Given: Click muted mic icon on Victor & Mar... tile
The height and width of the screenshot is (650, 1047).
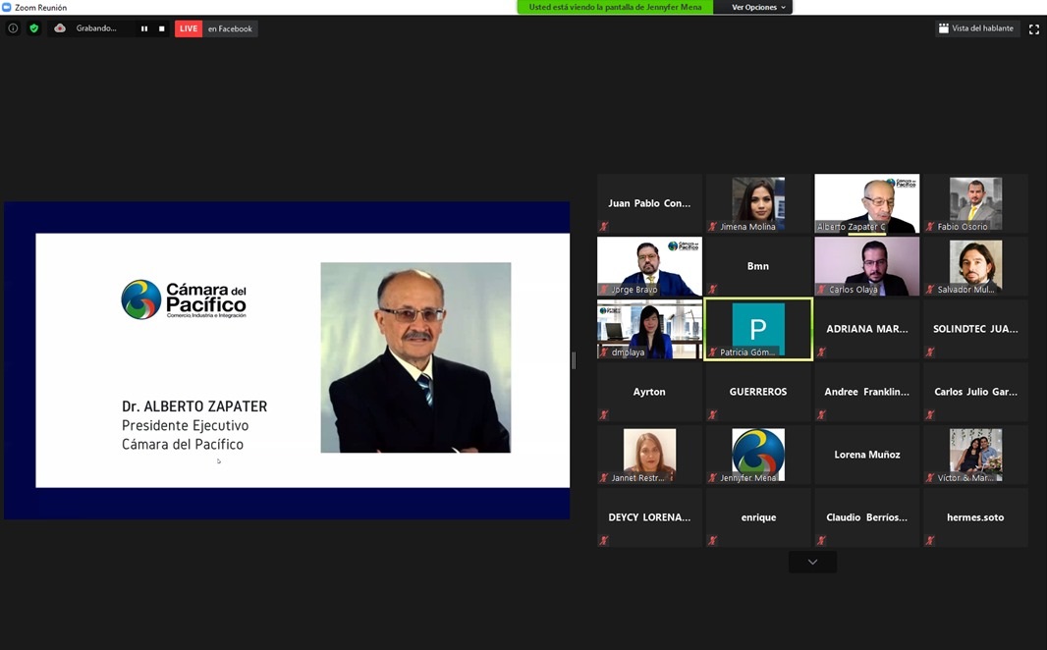Looking at the screenshot, I should [x=930, y=477].
